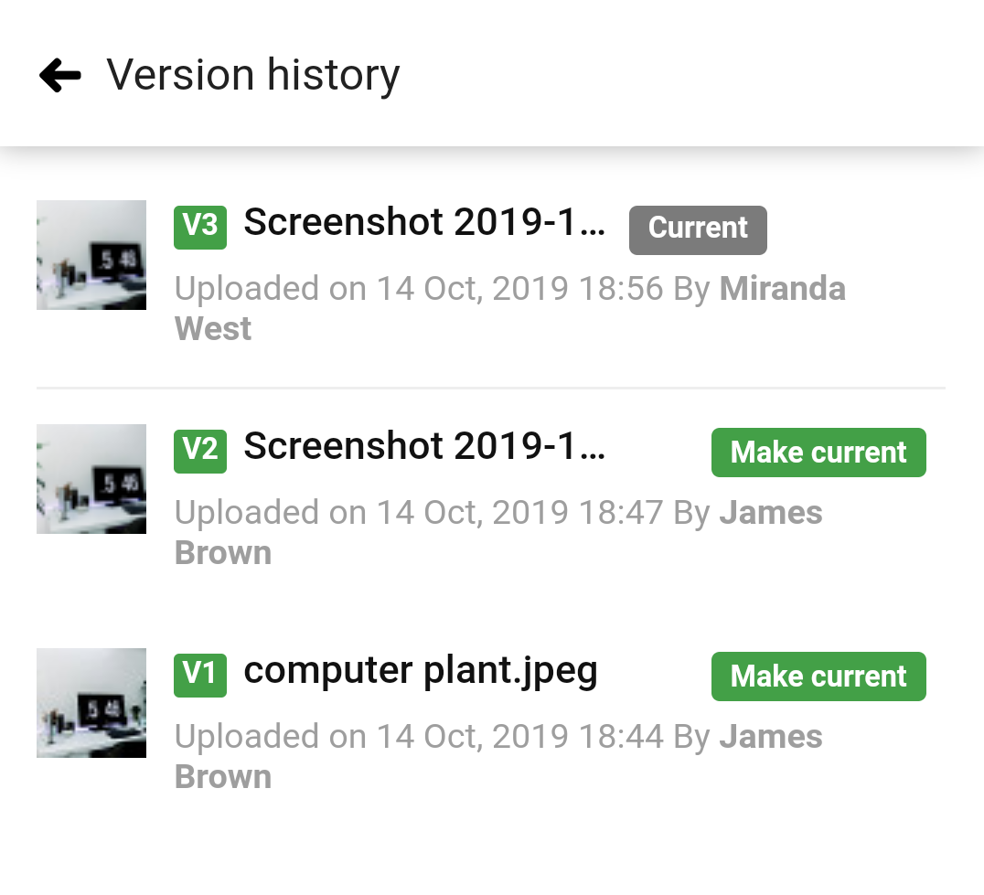Click the V3 version badge
This screenshot has height=895, width=984.
coord(199,227)
